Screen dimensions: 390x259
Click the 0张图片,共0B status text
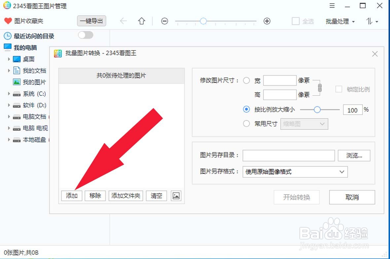pyautogui.click(x=21, y=253)
